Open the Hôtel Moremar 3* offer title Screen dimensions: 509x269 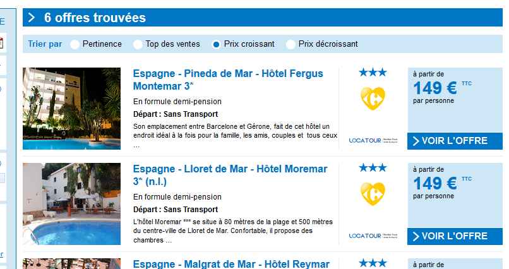point(231,175)
